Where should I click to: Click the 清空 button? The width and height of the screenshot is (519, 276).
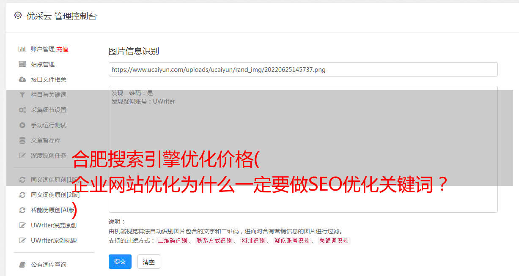(x=149, y=262)
